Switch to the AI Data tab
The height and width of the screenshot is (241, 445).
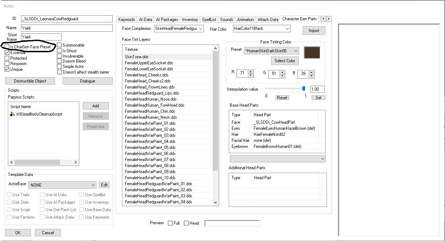tap(145, 20)
